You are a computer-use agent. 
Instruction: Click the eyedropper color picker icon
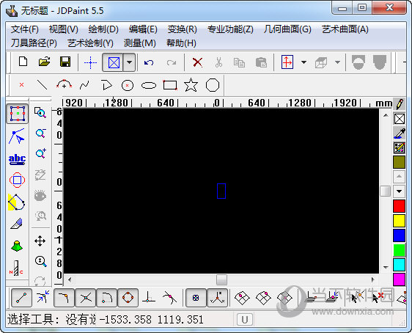click(x=399, y=133)
